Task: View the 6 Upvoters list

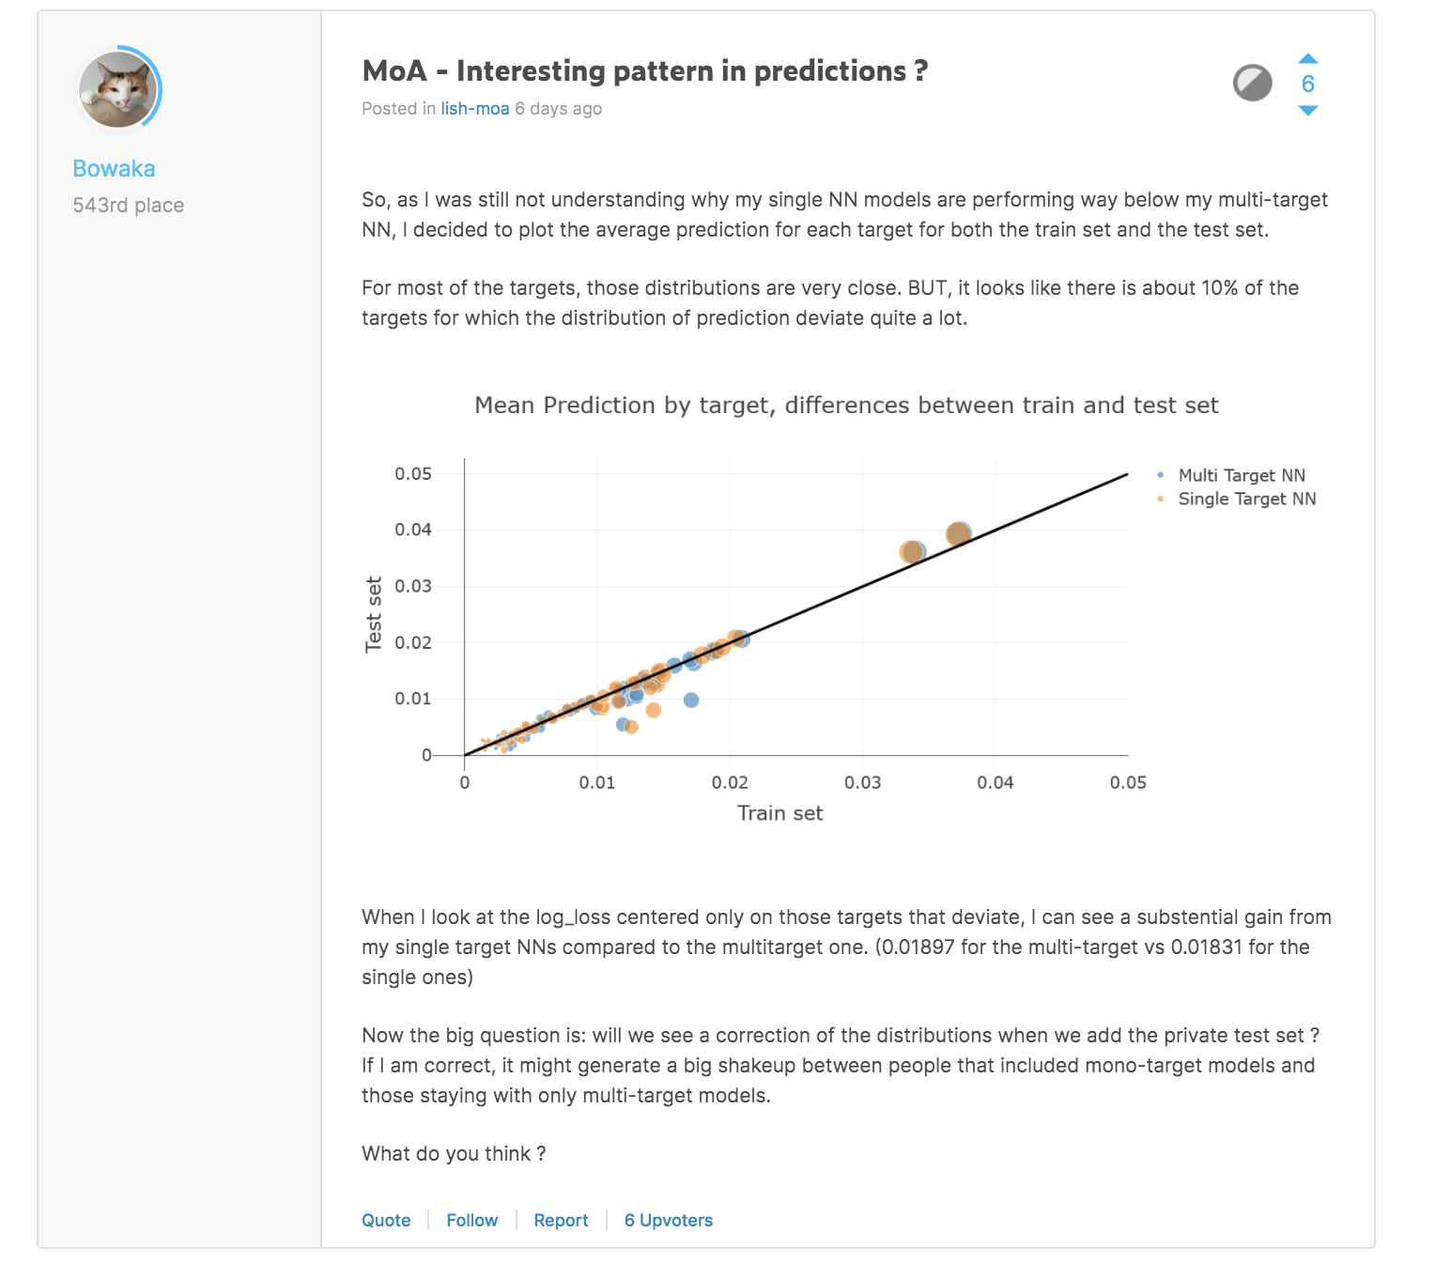Action: tap(668, 1220)
